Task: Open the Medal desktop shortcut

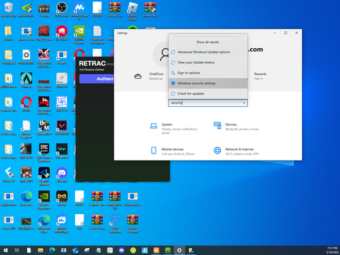Action: point(62,198)
